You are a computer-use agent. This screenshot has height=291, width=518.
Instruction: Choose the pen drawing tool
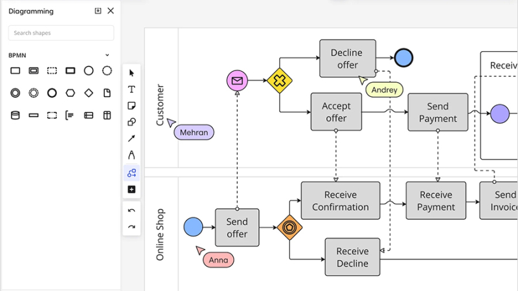point(131,155)
